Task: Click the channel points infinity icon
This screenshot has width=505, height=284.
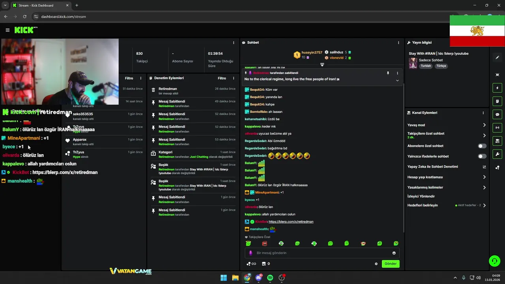Action: point(251,264)
